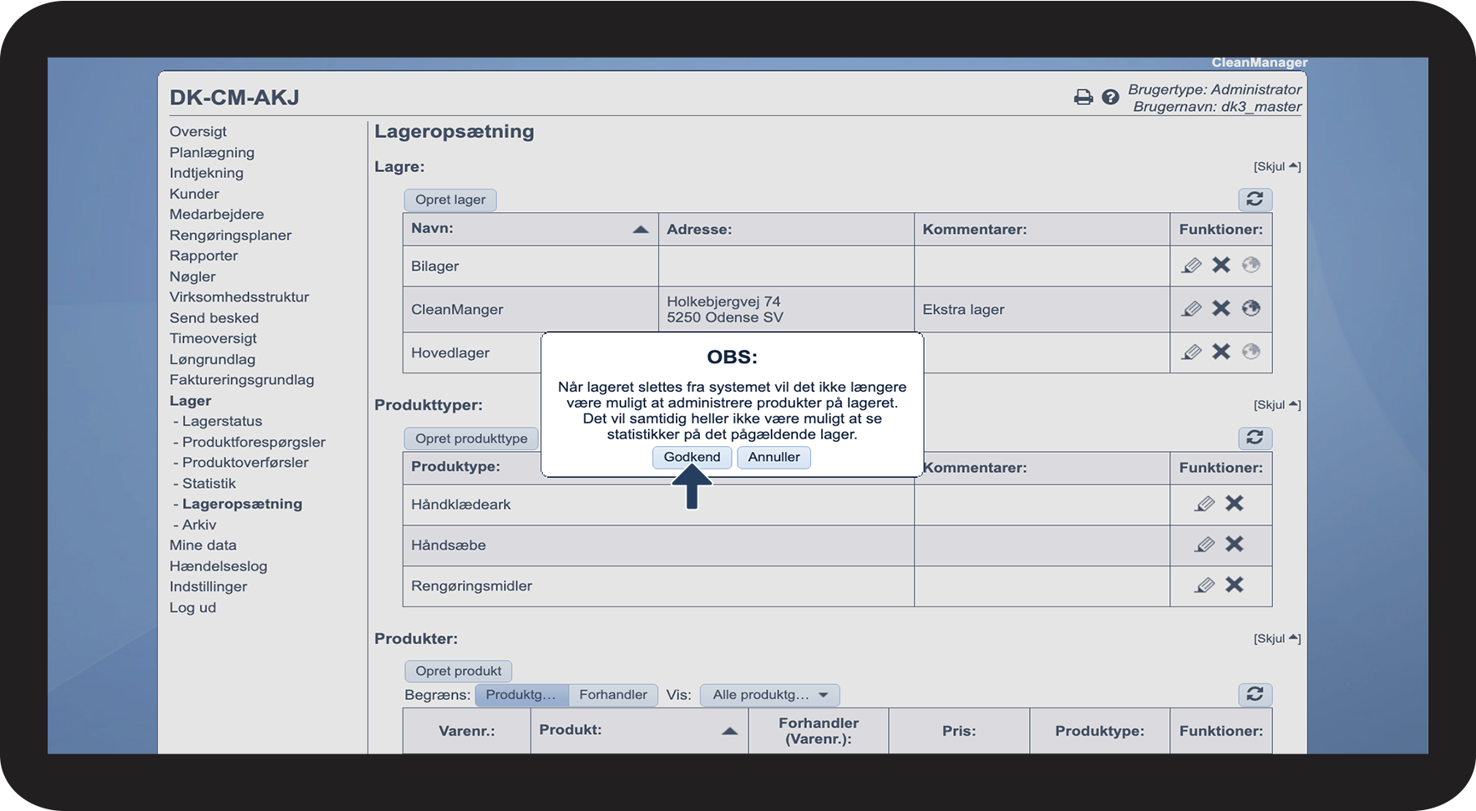
Task: Go to Kunder in the sidebar
Action: coord(194,194)
